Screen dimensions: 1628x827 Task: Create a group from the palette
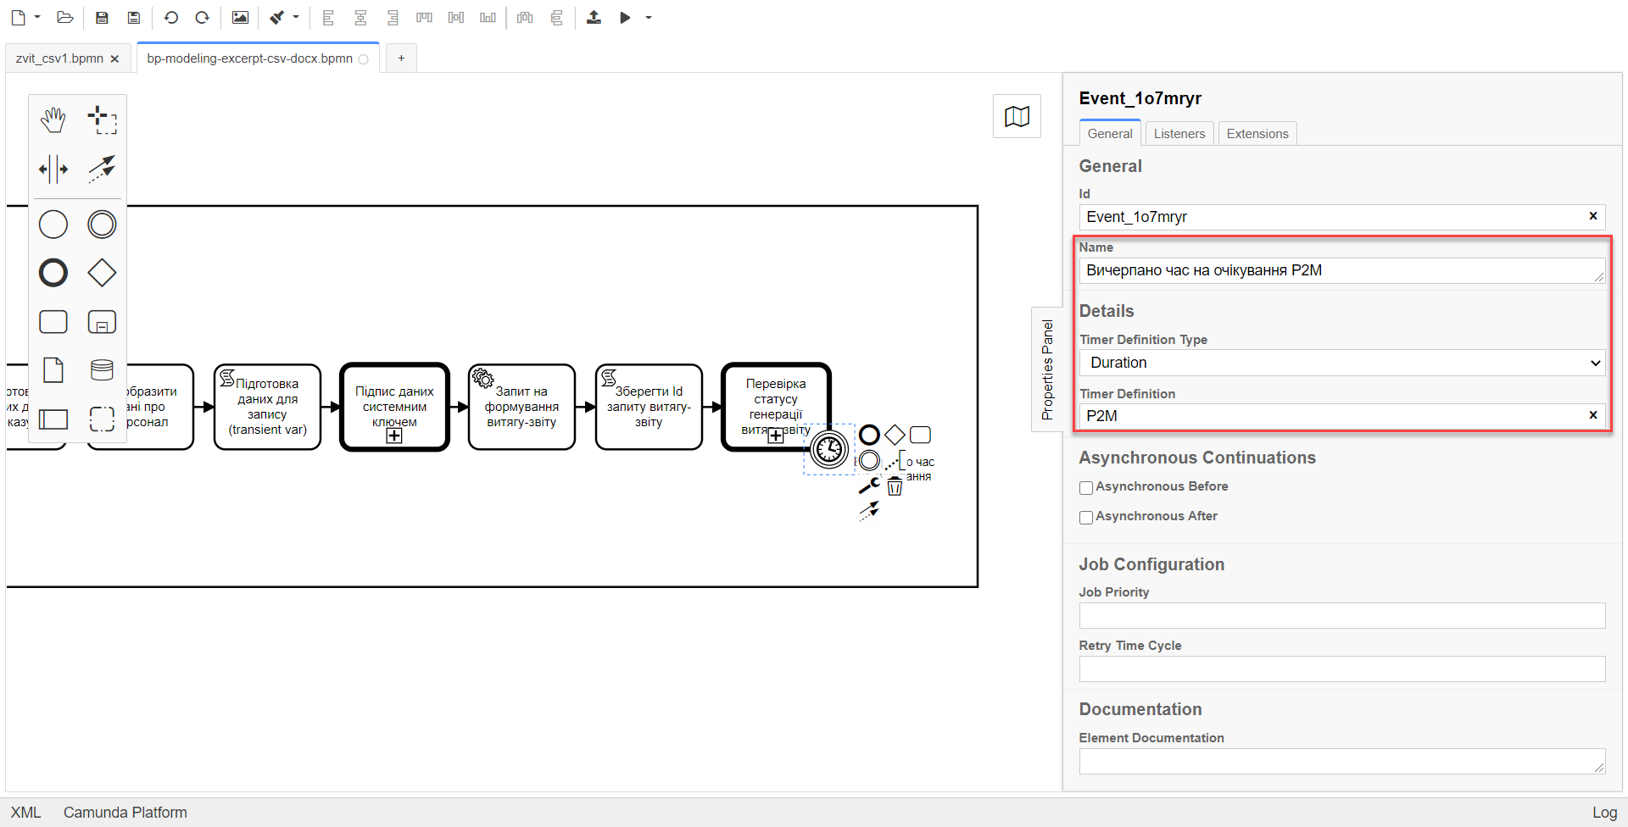coord(102,419)
